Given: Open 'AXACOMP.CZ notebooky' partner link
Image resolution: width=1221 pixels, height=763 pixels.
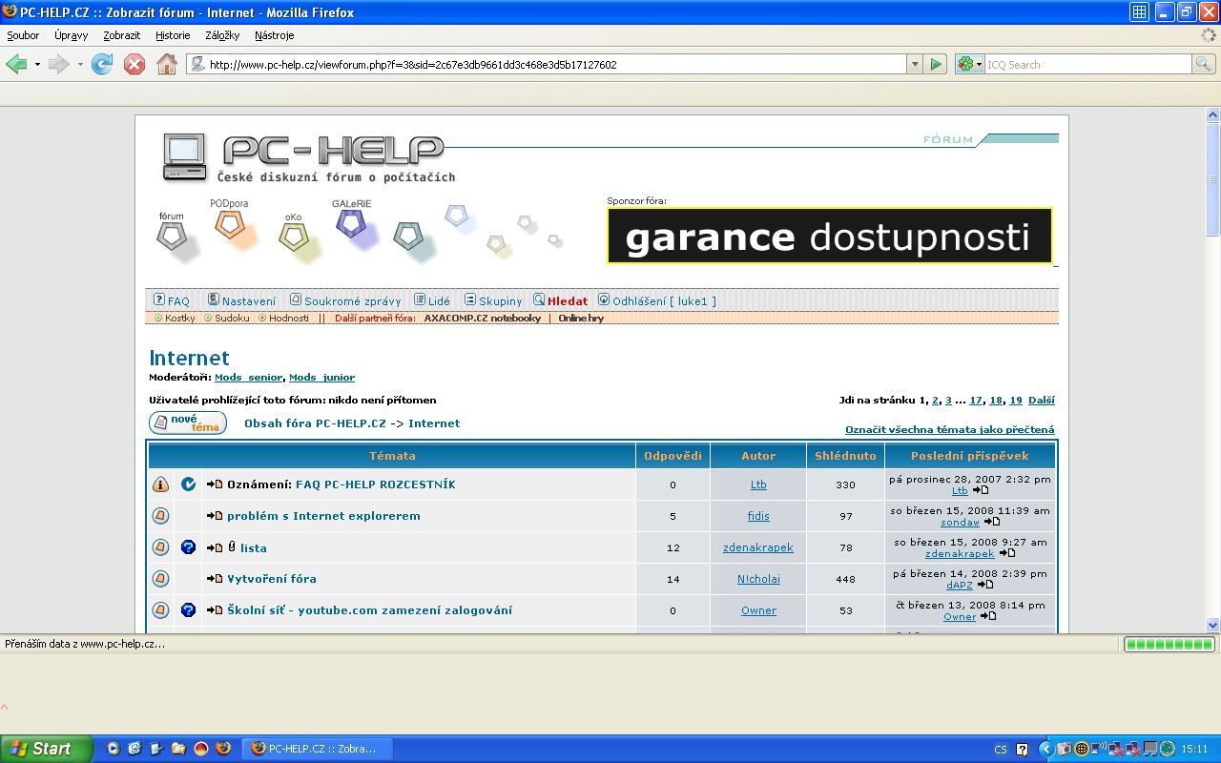Looking at the screenshot, I should click(483, 319).
